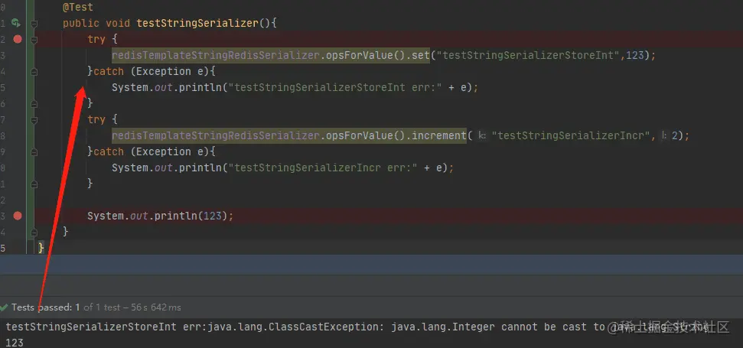
Task: Click the first catch keyword
Action: click(109, 71)
